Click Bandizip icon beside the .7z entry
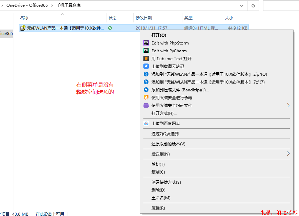The height and width of the screenshot is (216, 299). pyautogui.click(x=146, y=82)
